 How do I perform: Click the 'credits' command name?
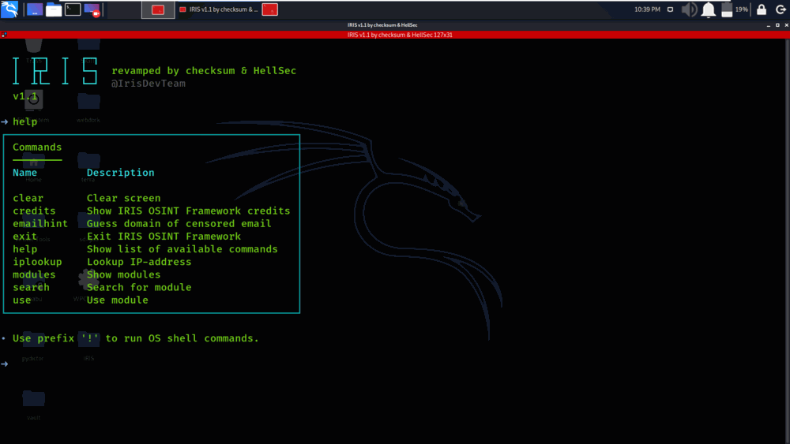click(x=34, y=211)
